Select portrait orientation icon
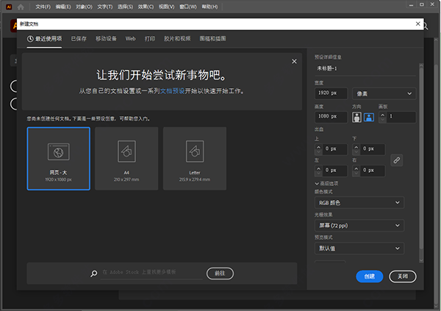 [x=357, y=117]
